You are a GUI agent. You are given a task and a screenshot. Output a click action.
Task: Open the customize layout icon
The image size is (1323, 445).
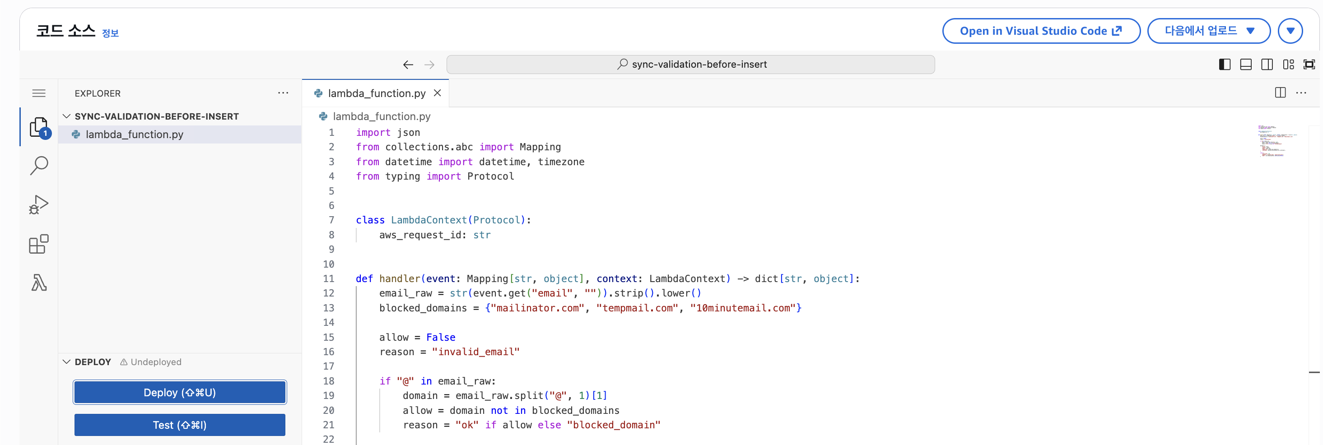(1288, 64)
